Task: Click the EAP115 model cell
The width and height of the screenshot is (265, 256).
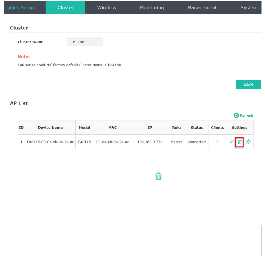Action: tap(84, 142)
